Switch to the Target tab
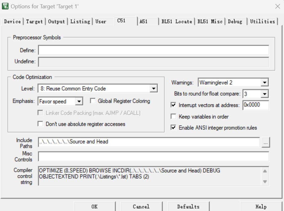 pyautogui.click(x=34, y=21)
